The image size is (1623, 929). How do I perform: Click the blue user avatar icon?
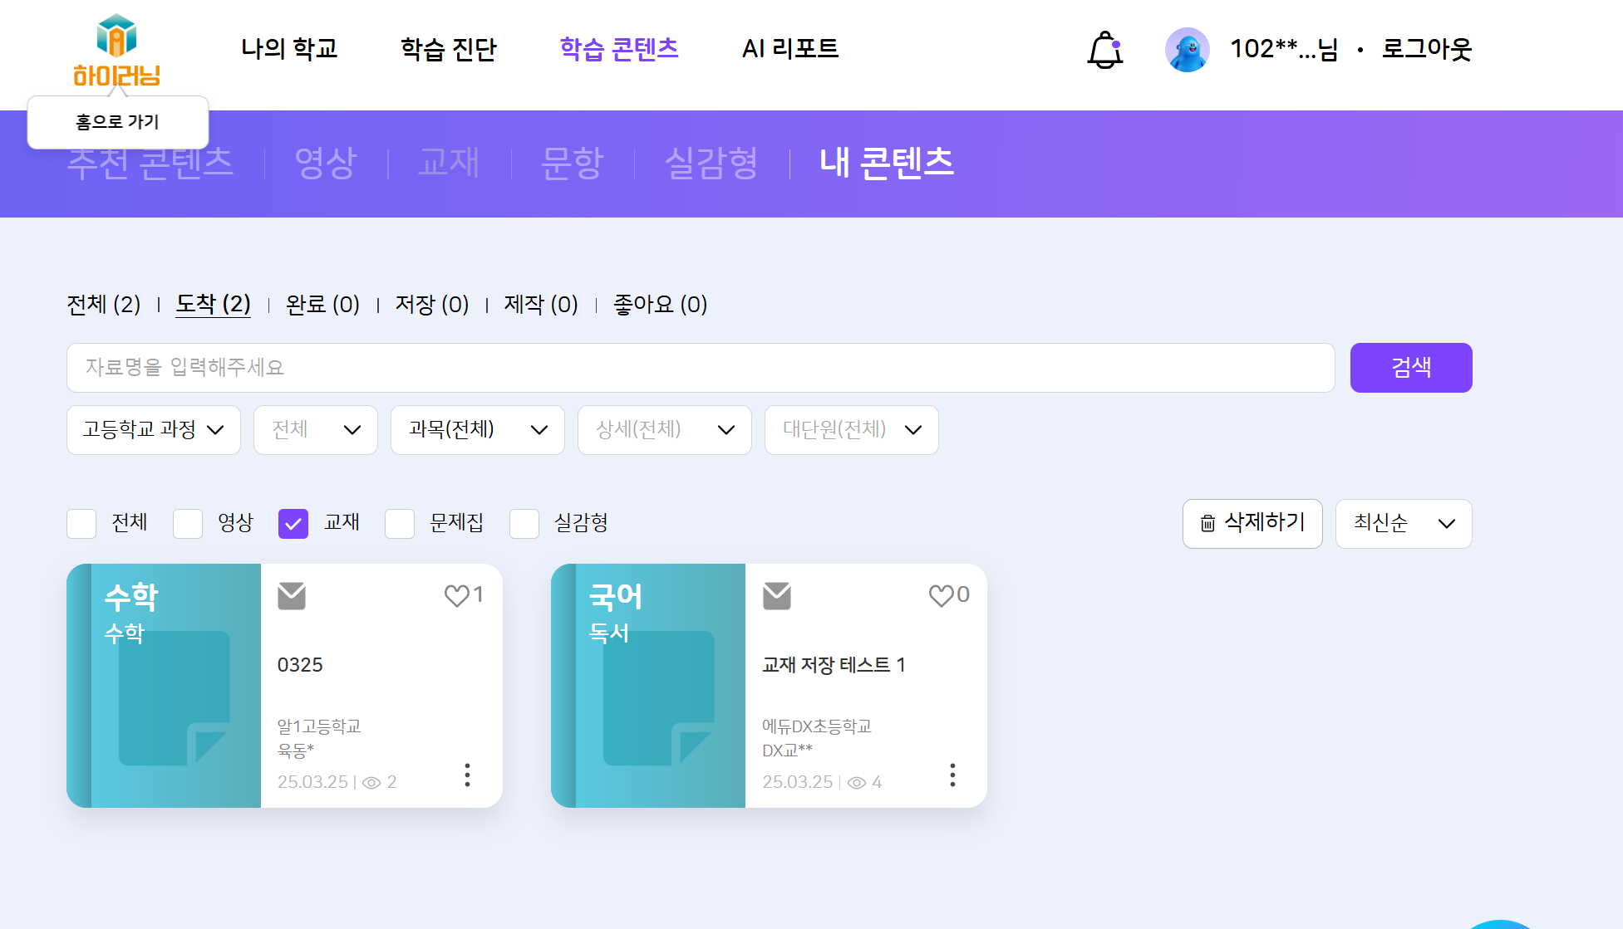1187,50
